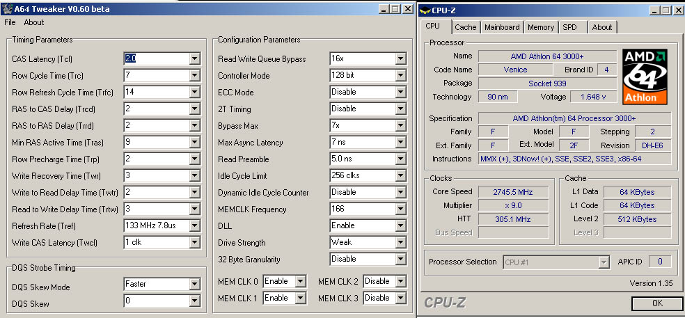The width and height of the screenshot is (685, 318).
Task: Click the CPU-Z title bar icon
Action: 425,10
